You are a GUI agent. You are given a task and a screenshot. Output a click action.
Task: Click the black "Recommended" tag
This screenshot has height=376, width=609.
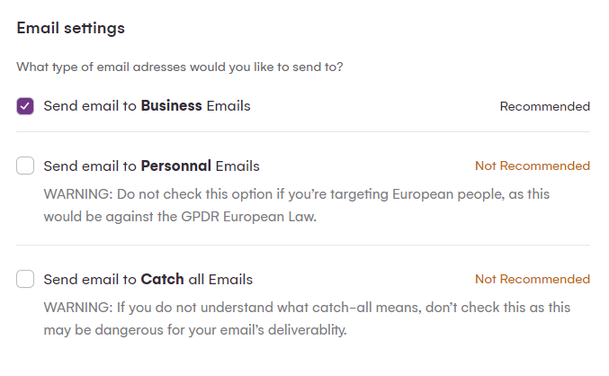click(x=544, y=106)
